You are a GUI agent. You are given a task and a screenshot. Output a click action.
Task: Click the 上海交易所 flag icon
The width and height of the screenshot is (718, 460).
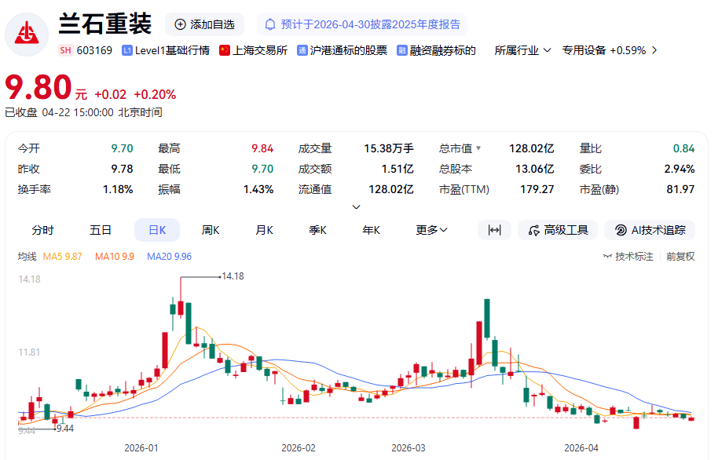click(x=225, y=50)
